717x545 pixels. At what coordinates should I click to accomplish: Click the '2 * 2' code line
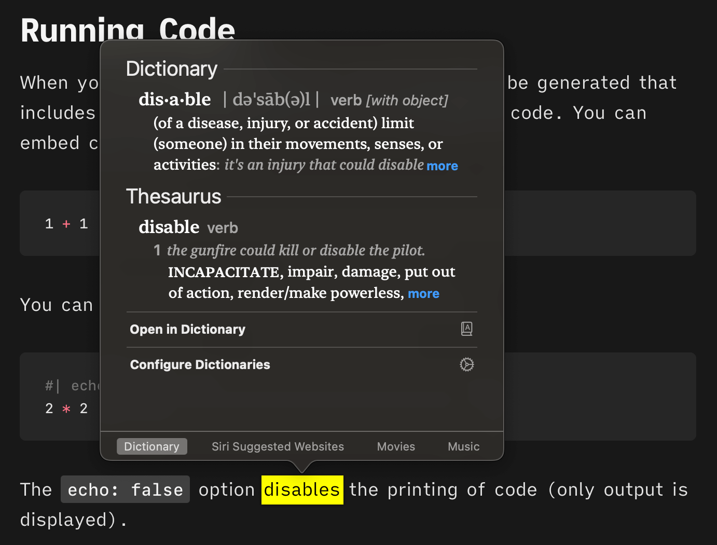point(66,408)
